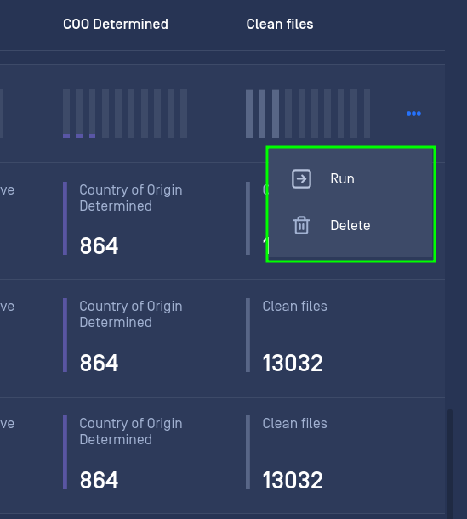Click the Run arrow icon in menu
The width and height of the screenshot is (467, 519).
pos(301,178)
